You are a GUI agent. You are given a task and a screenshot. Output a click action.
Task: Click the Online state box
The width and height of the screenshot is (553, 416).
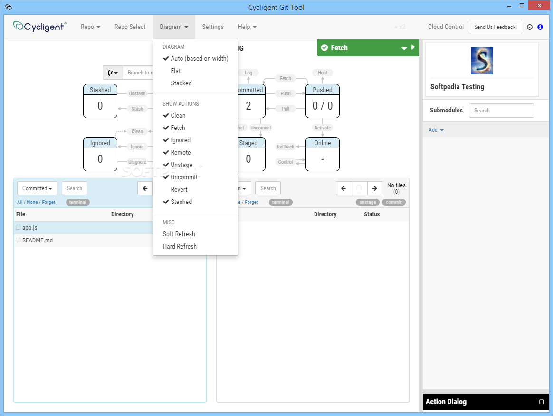coord(323,154)
